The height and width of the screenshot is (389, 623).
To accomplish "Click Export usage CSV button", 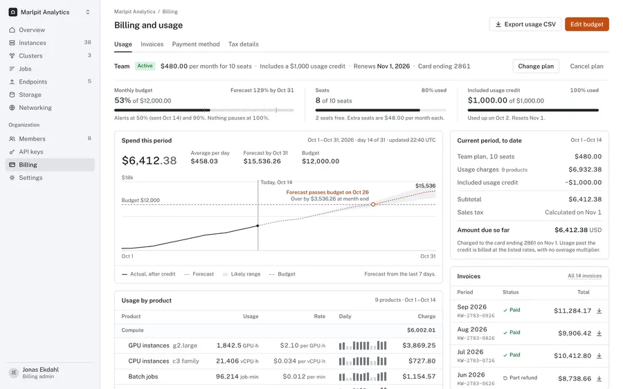I will (x=525, y=24).
